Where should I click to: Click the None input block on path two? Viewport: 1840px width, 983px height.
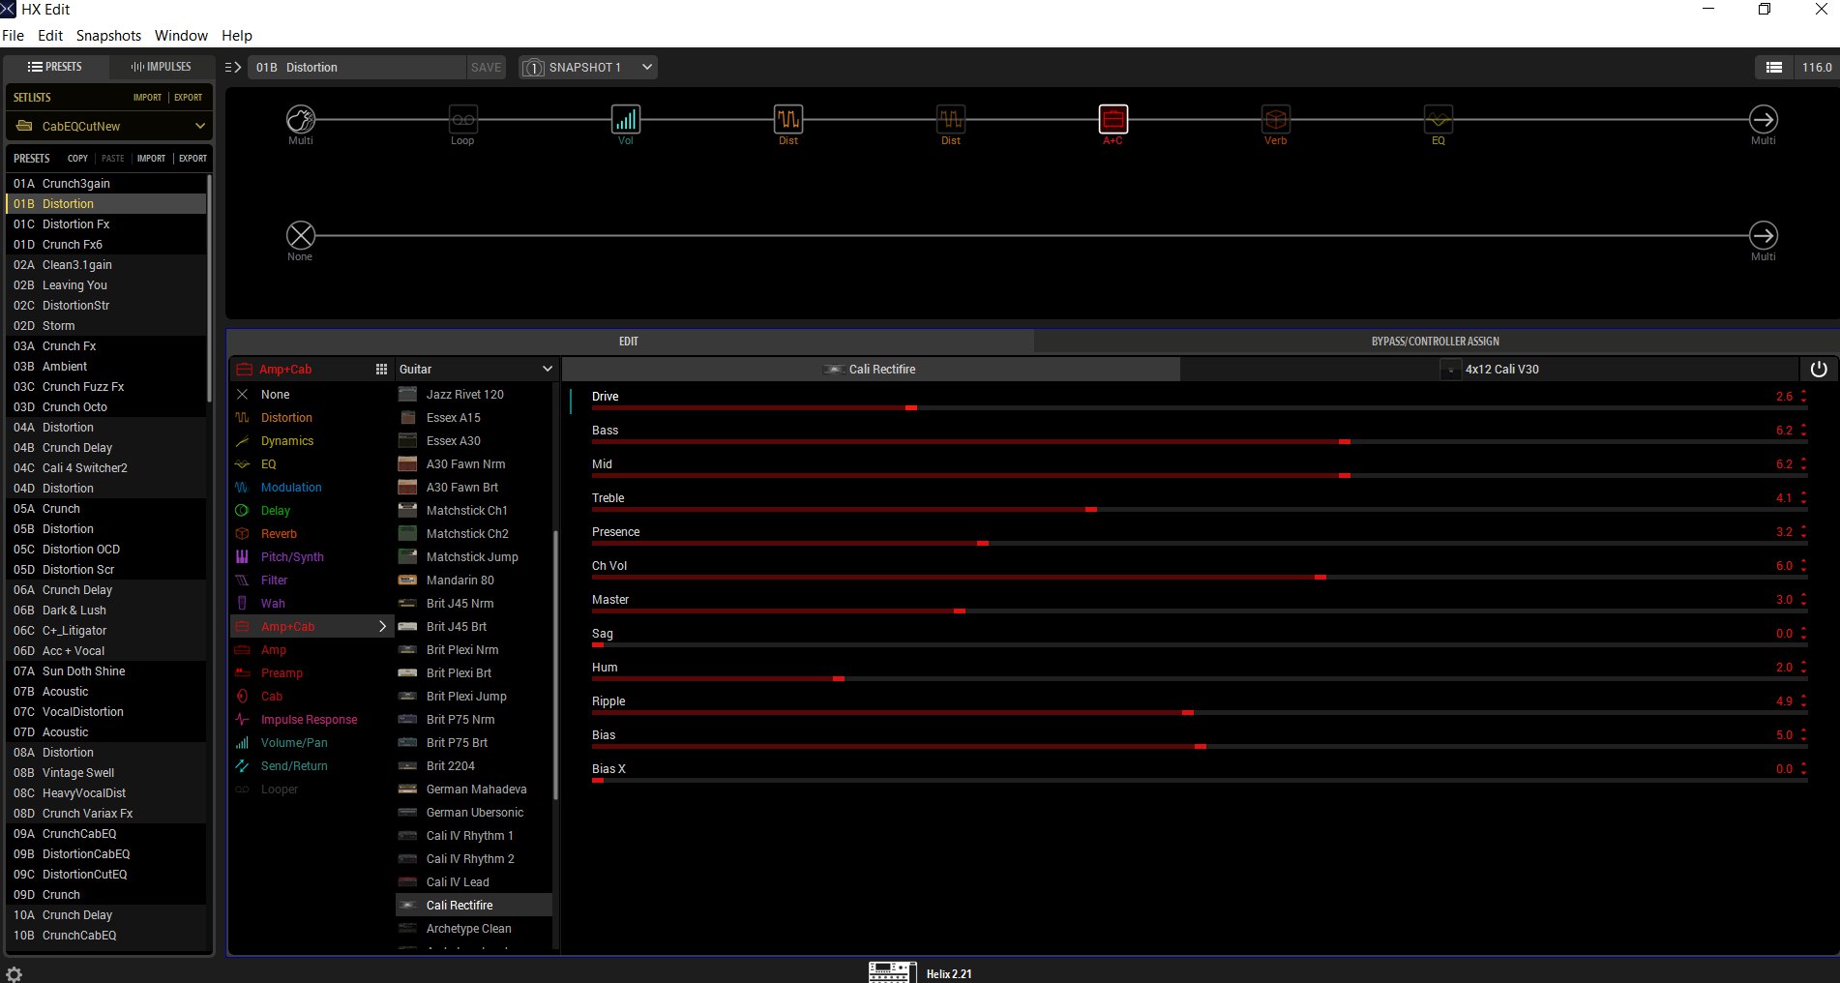click(x=301, y=235)
